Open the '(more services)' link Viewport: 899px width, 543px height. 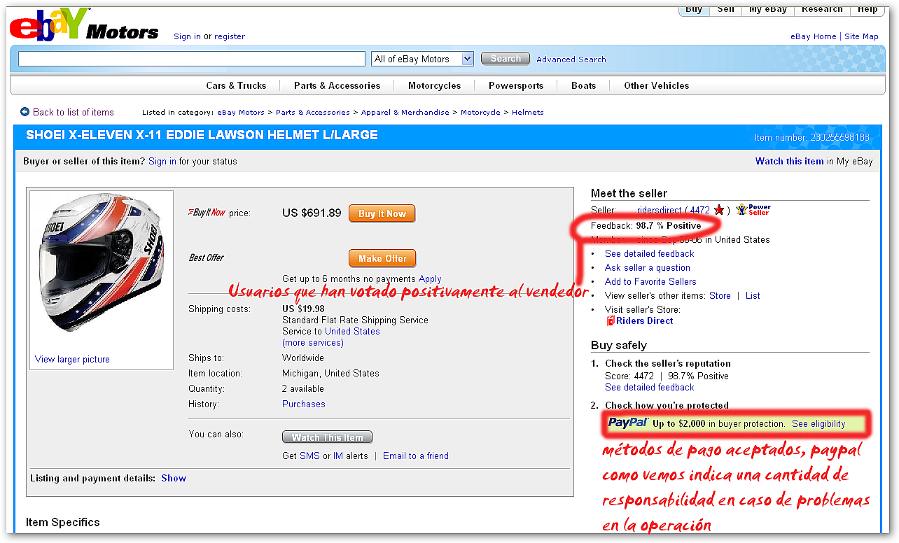point(313,342)
